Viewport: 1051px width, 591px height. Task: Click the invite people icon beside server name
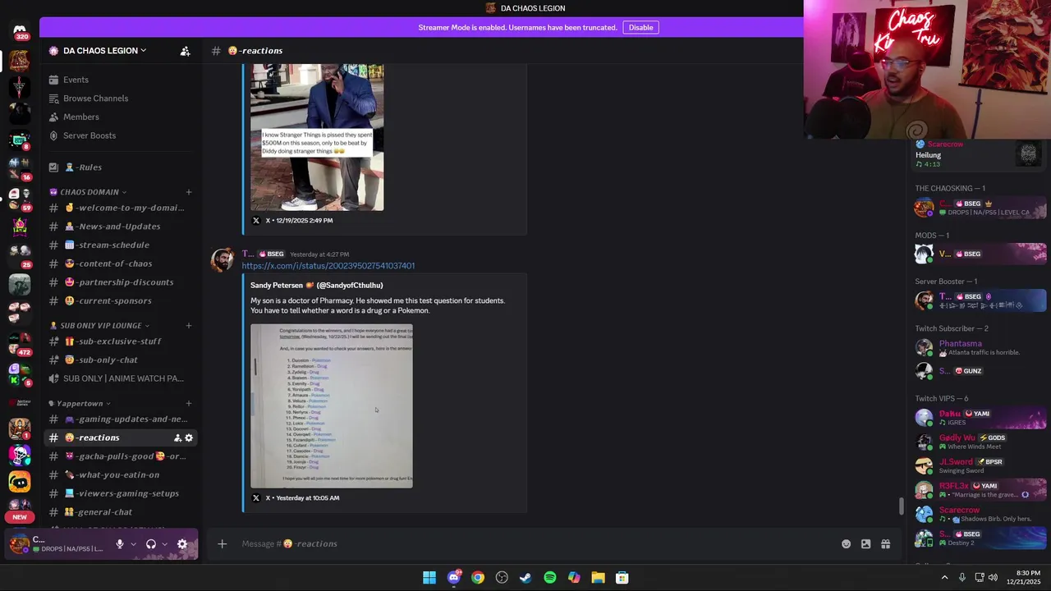click(185, 51)
